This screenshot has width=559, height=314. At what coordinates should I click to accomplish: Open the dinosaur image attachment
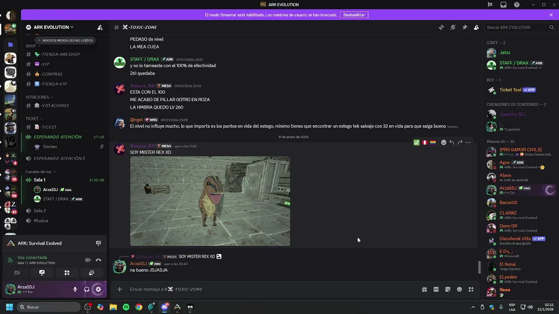[210, 201]
